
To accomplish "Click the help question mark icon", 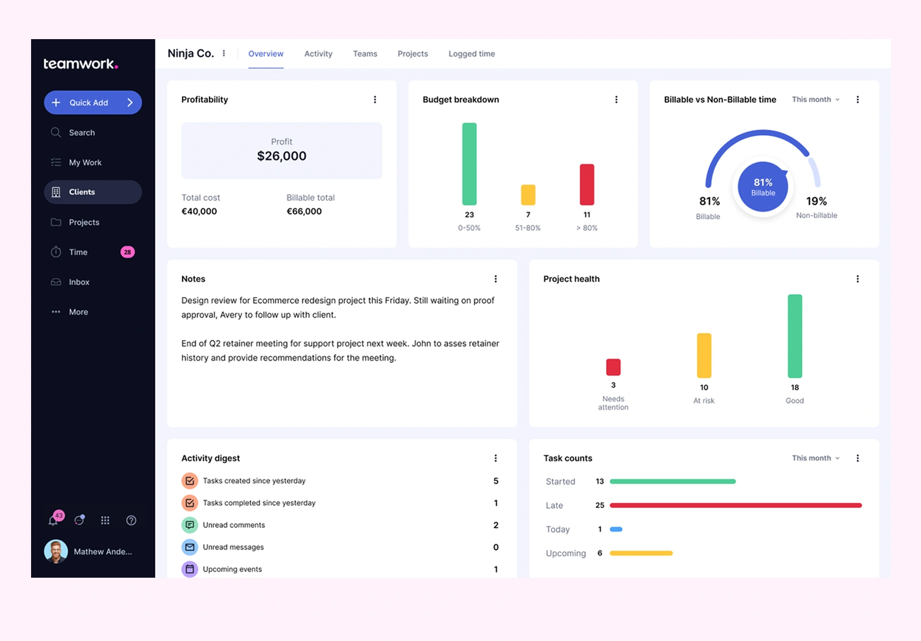I will [131, 521].
